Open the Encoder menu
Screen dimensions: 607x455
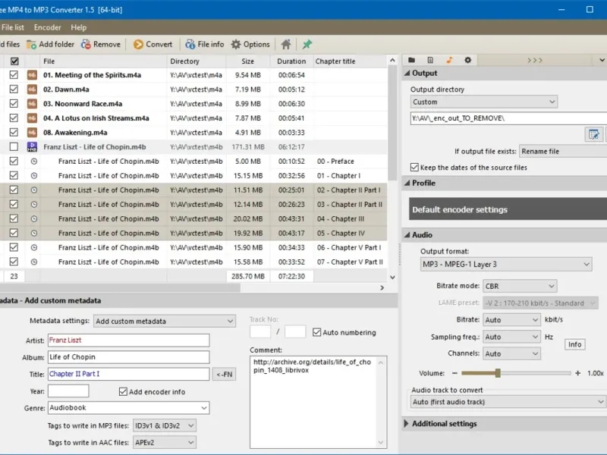(47, 27)
